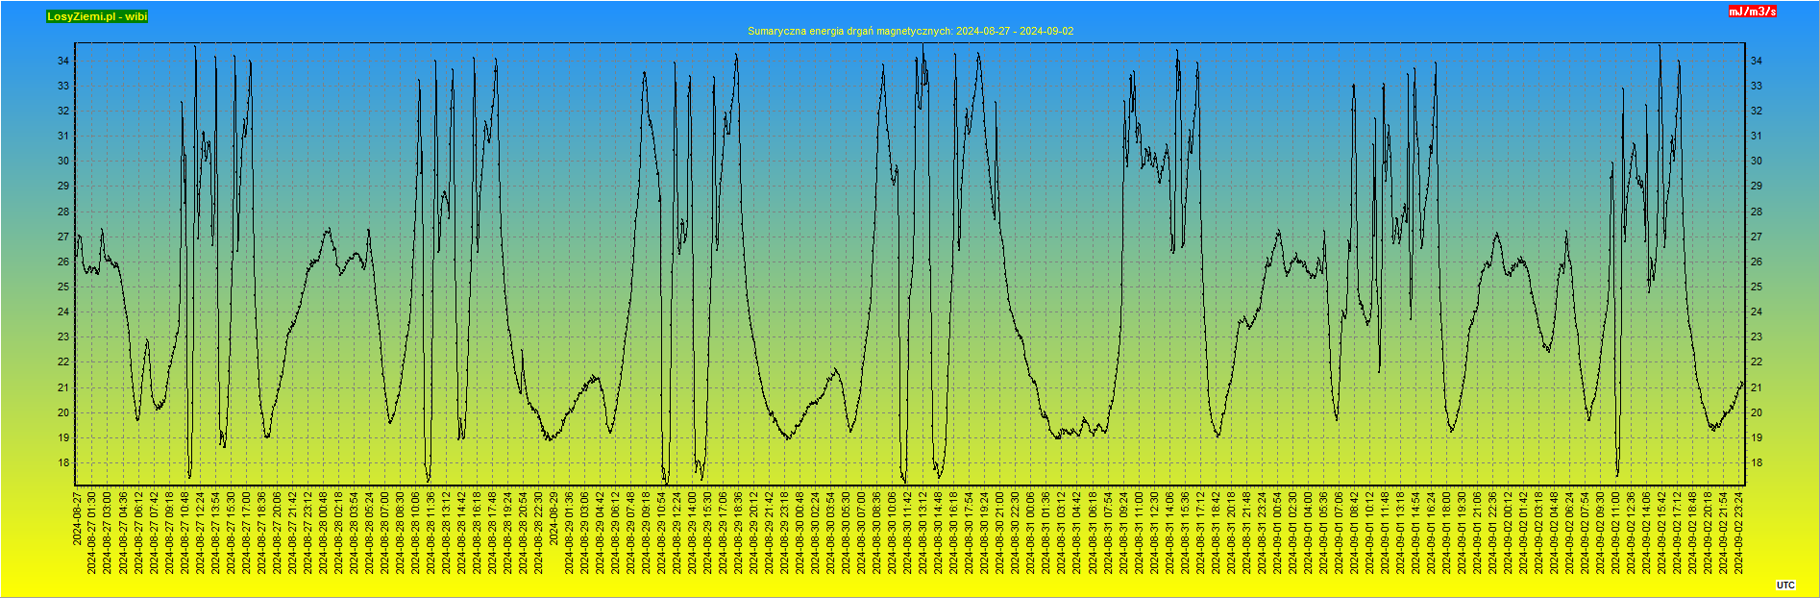Click the chart title Sumaryczna energia drgań magnetycznych
The image size is (1820, 598).
click(910, 31)
